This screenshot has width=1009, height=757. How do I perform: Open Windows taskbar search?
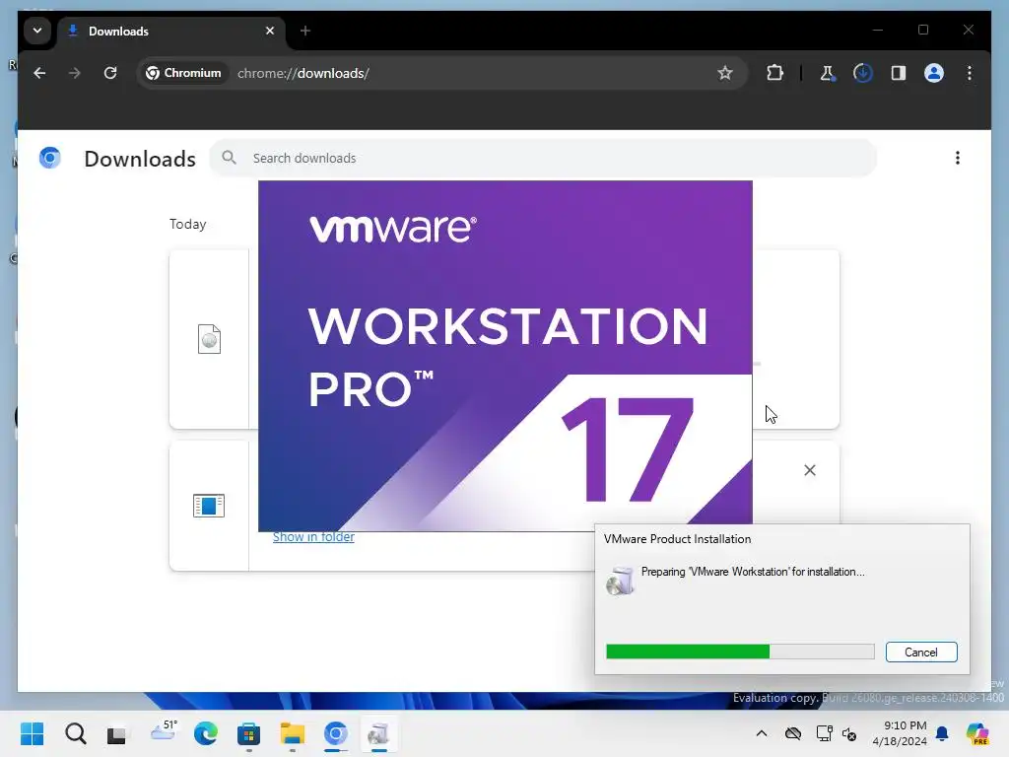tap(75, 733)
